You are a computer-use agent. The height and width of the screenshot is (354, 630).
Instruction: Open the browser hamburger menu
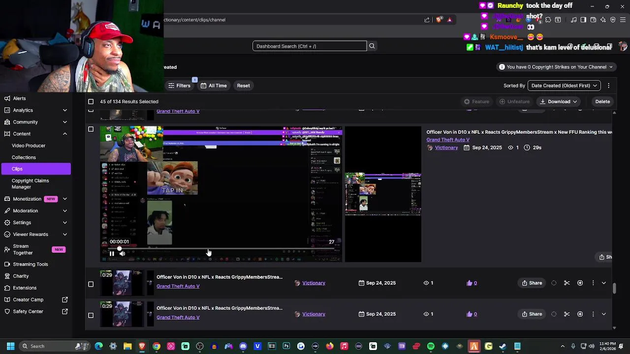tap(623, 20)
